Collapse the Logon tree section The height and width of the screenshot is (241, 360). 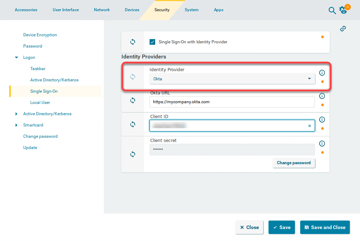click(17, 57)
